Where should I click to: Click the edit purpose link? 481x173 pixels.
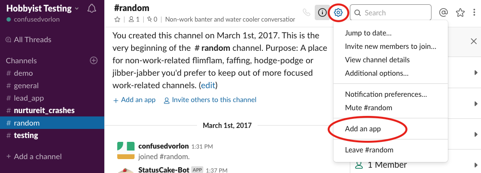tap(208, 85)
